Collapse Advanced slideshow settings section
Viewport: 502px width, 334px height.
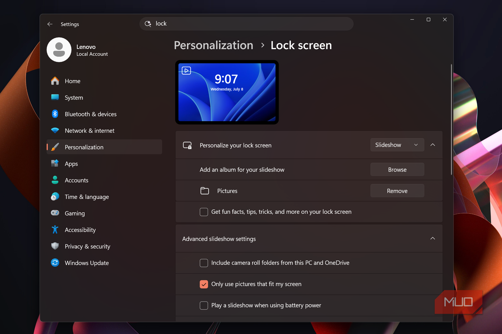tap(433, 239)
